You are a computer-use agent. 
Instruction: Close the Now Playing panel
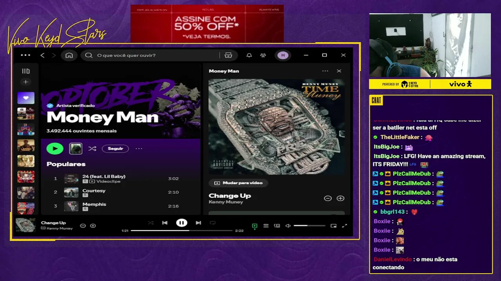[x=339, y=71]
